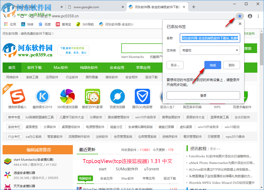
Task: Open the 360极速浏览器 software icon
Action: point(67,97)
